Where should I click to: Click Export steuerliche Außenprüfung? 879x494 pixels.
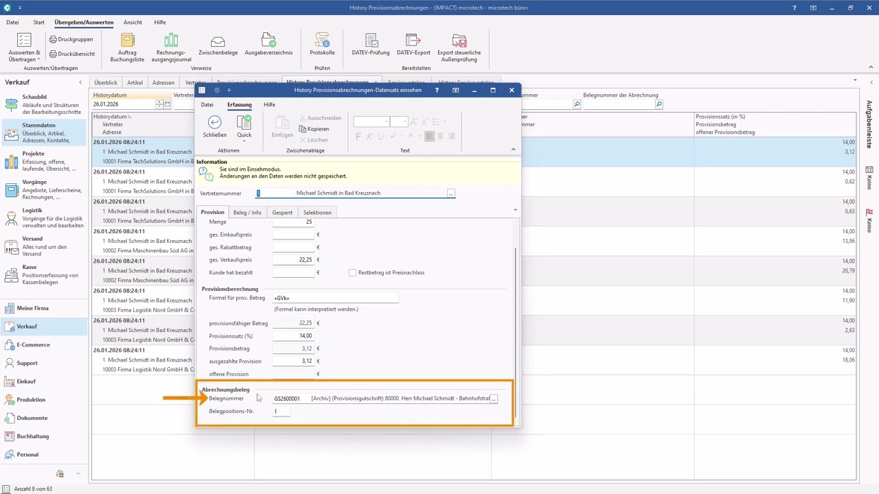point(459,47)
